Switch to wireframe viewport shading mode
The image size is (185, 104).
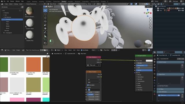pyautogui.click(x=143, y=4)
